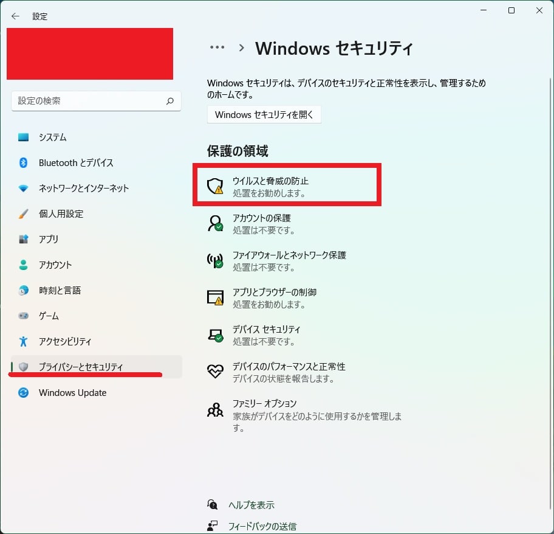Click the family options people icon
This screenshot has width=554, height=534.
click(215, 410)
